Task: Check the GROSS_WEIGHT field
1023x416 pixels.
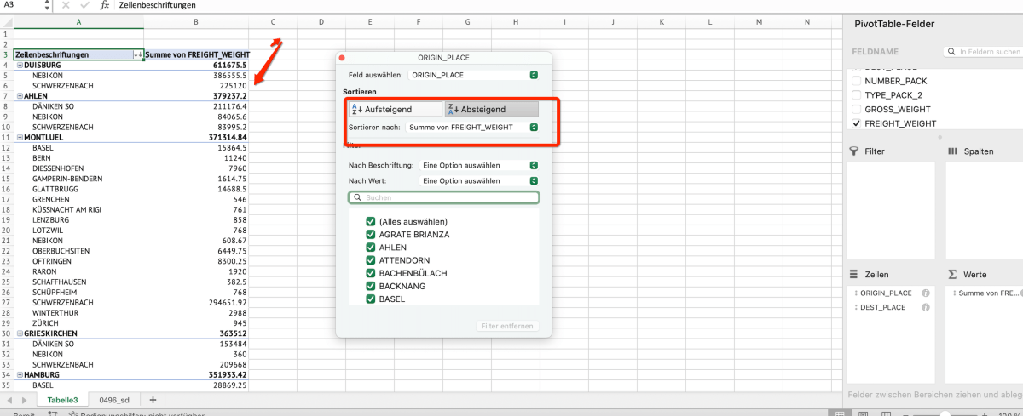Action: pos(856,109)
